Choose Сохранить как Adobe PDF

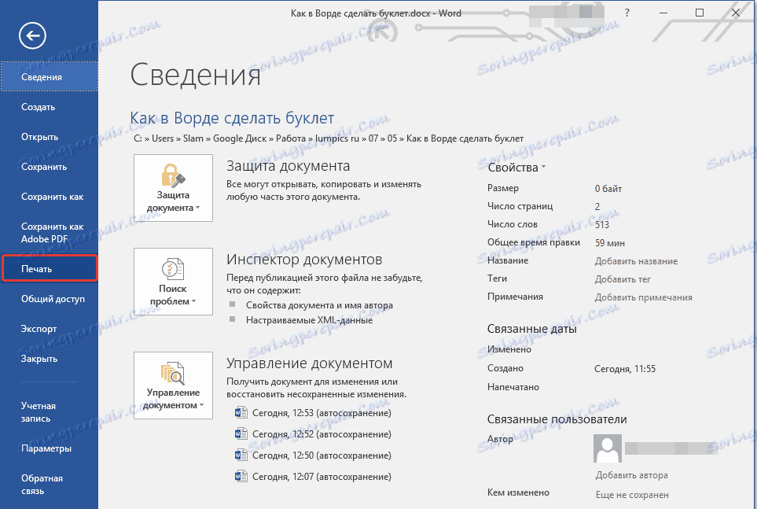[x=50, y=233]
